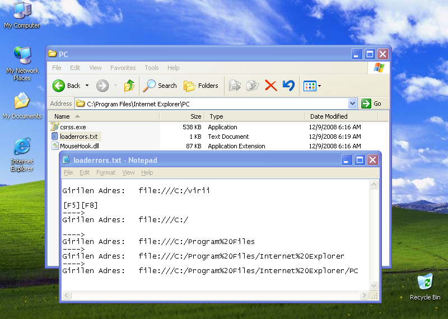Open My Network Places desktop icon
The height and width of the screenshot is (319, 448).
coord(22,63)
